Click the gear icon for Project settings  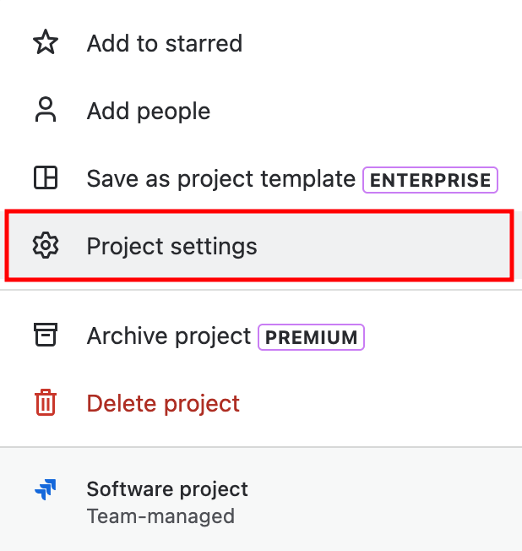pyautogui.click(x=45, y=246)
